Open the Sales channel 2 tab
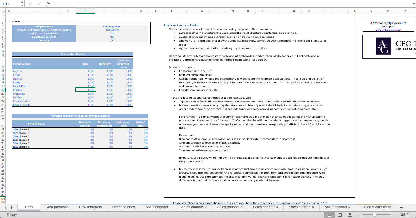 point(194,207)
